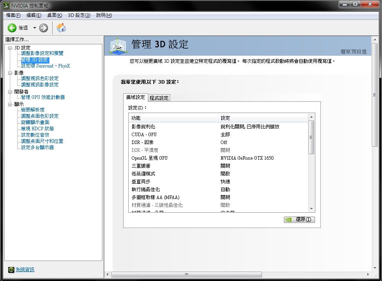Image resolution: width=382 pixels, height=281 pixels.
Task: Click the green Back arrow icon
Action: 12,28
